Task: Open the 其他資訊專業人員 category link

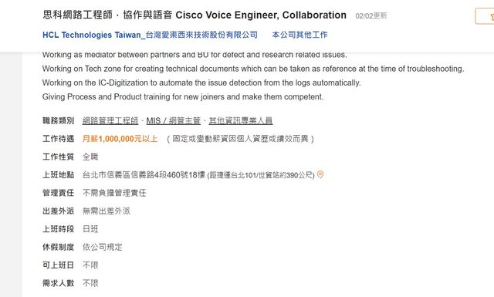Action: [x=241, y=120]
